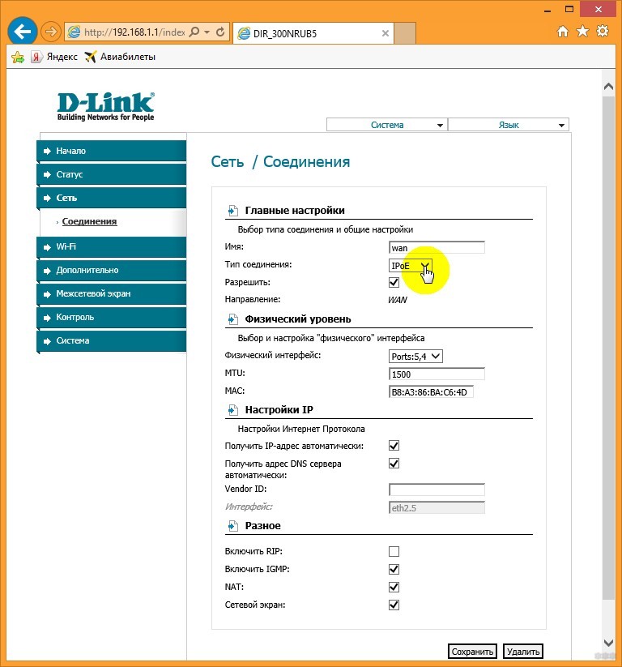
Task: Click the search magnifier in address bar
Action: click(194, 32)
